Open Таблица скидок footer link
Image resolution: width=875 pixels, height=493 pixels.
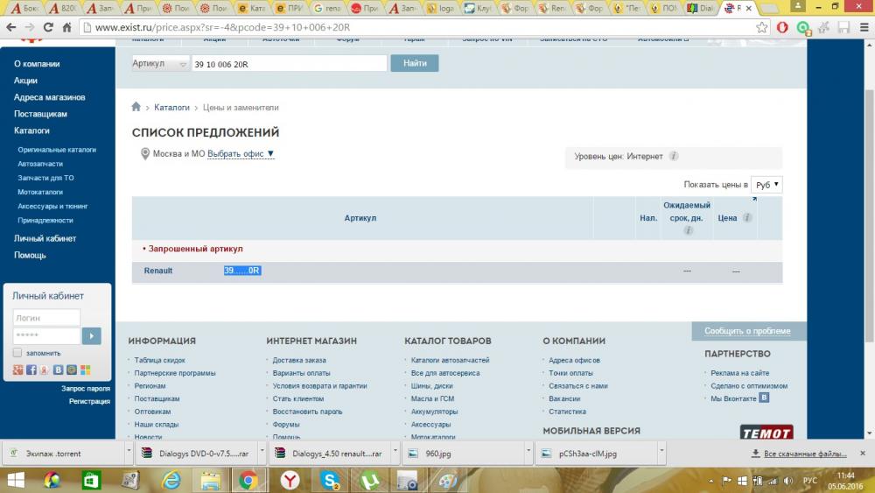click(159, 360)
